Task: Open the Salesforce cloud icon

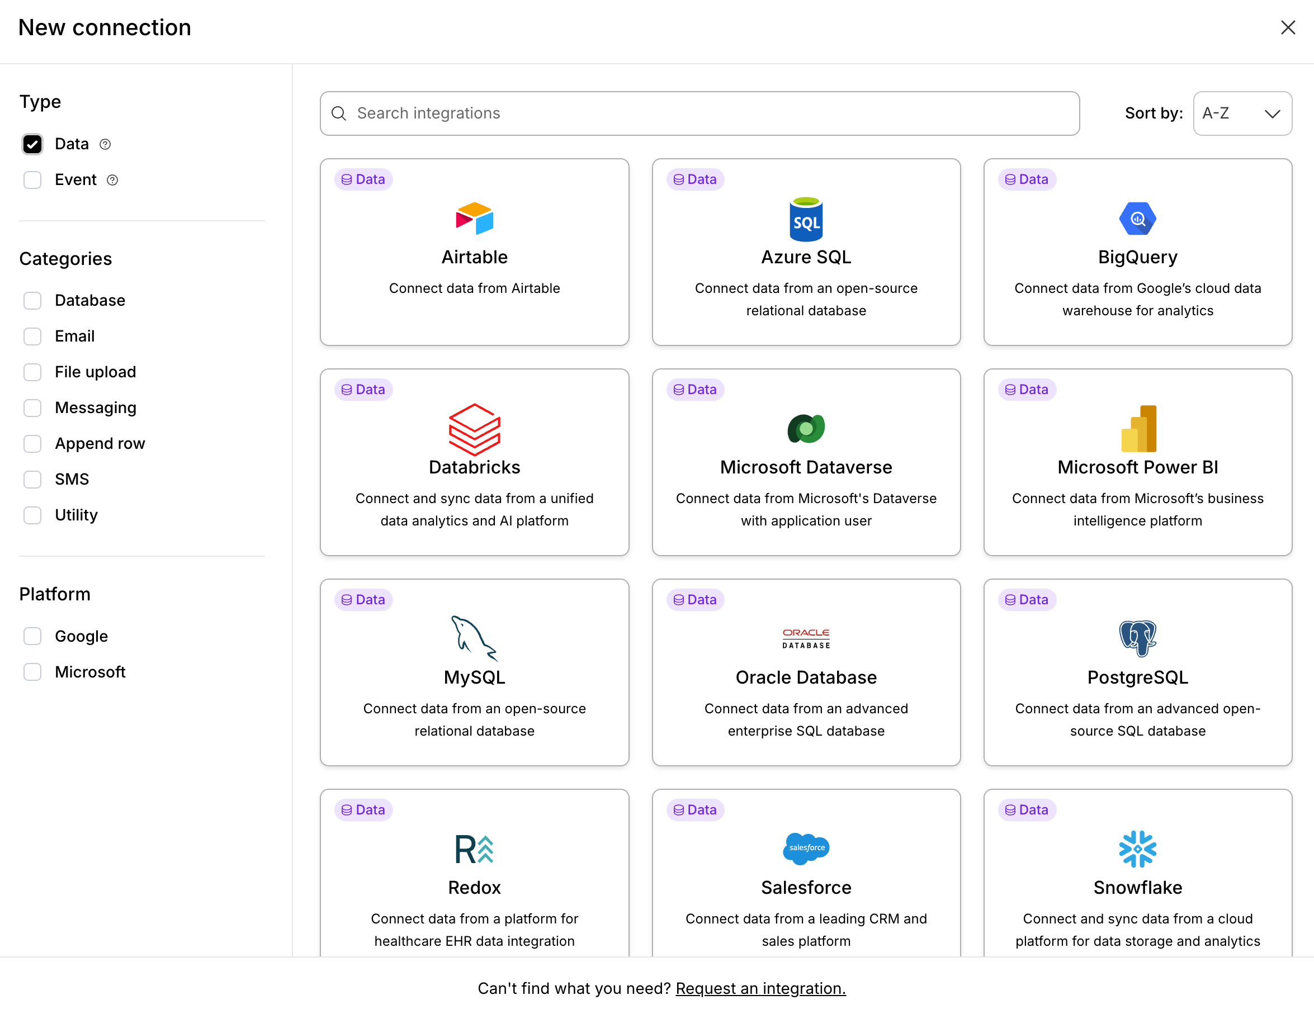Action: (806, 848)
